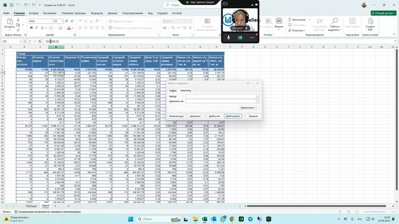Click the Copy icon in clipboard group

tap(18, 25)
